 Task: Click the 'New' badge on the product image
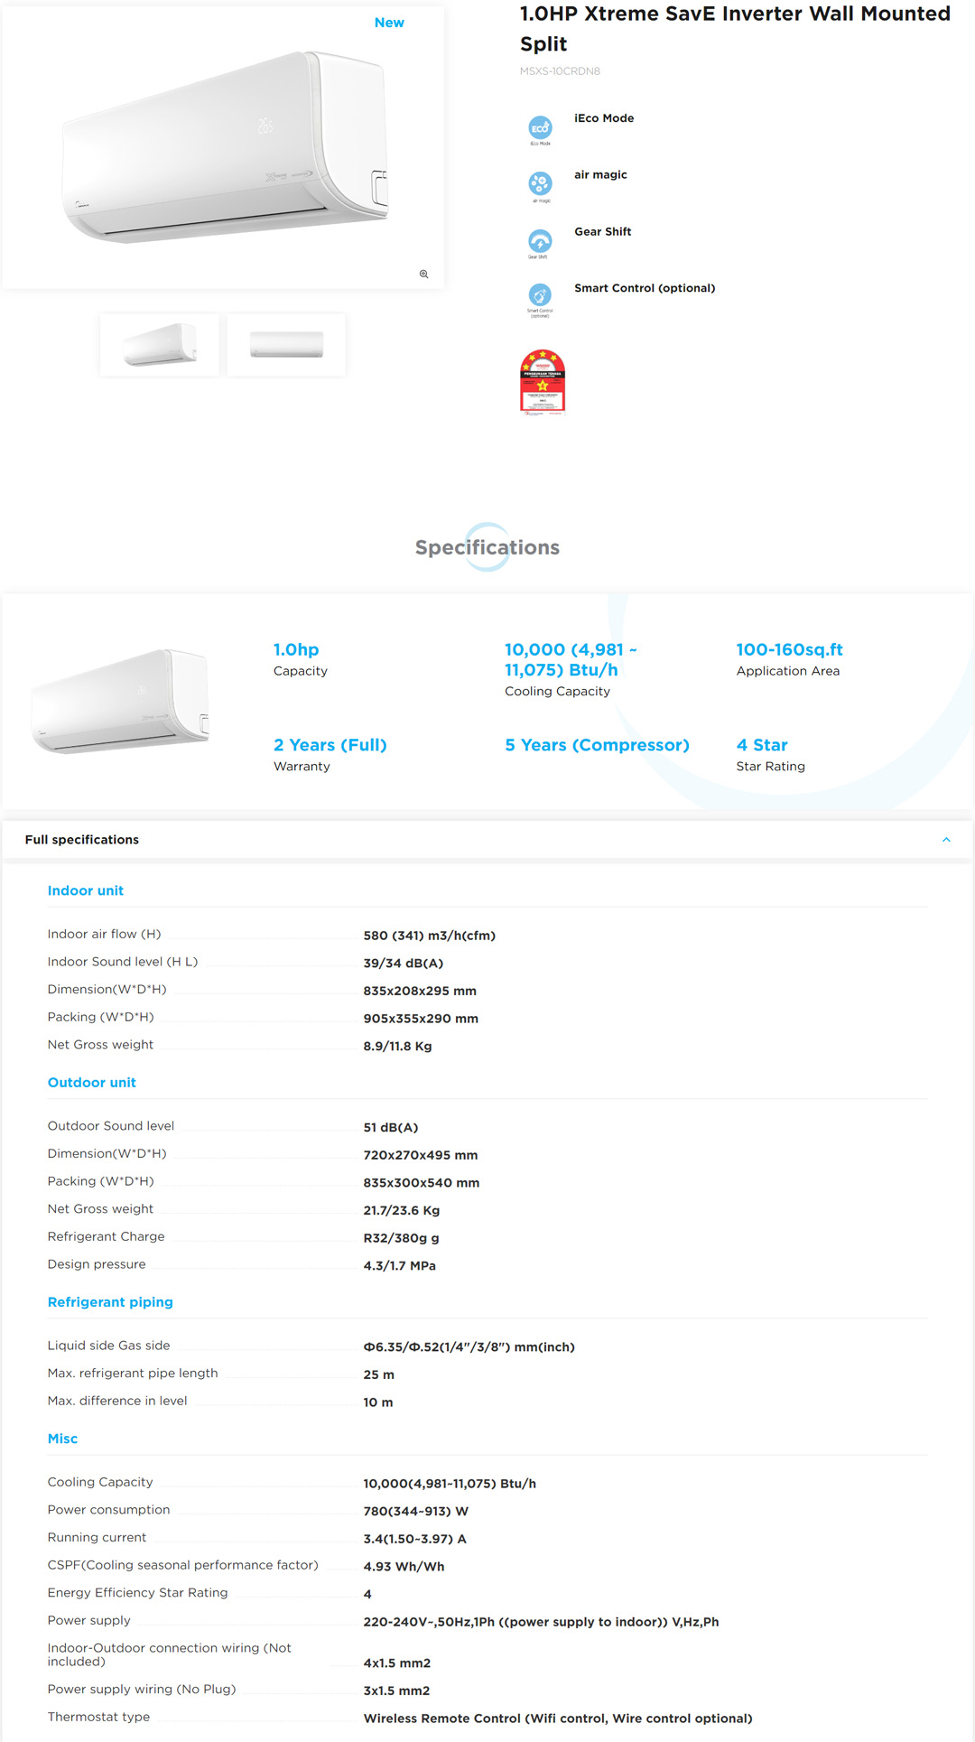pos(389,23)
